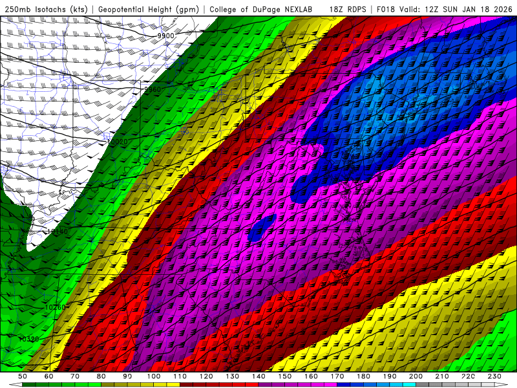Click the 130 value on the color scale
517x388 pixels.
(233, 376)
